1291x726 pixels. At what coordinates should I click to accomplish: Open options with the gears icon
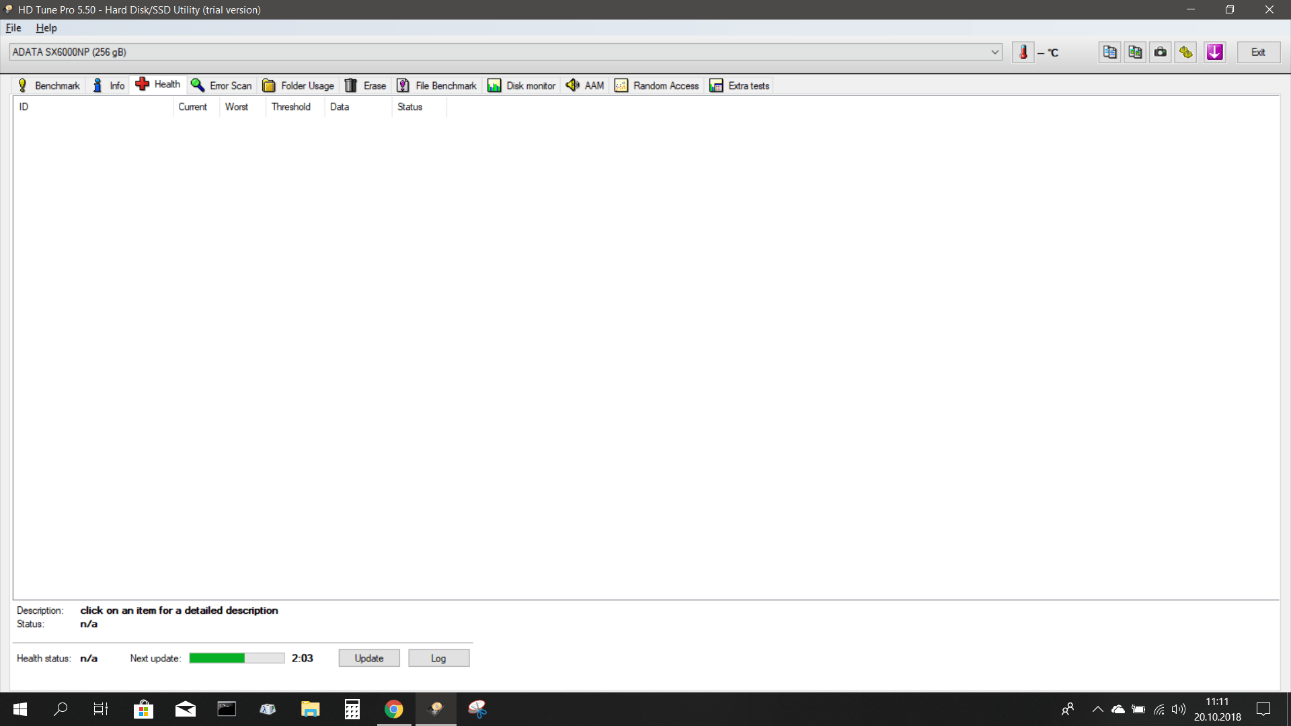click(1186, 52)
